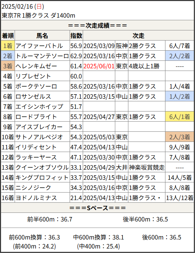Click index value 62.9
This screenshot has height=253, width=195.
click(76, 56)
